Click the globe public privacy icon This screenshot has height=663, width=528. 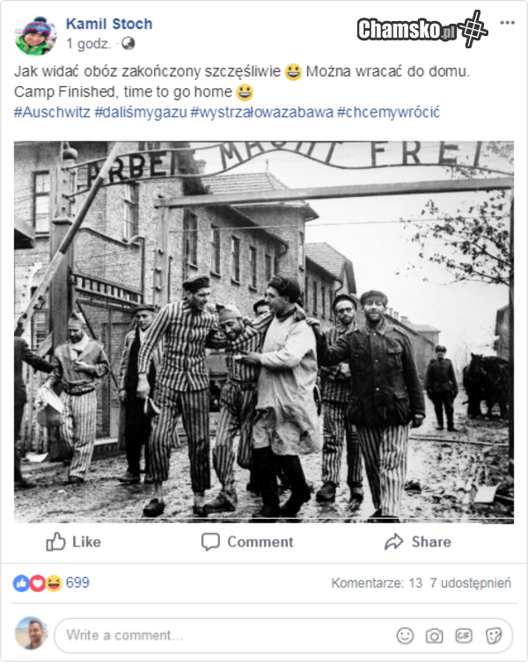click(x=128, y=44)
